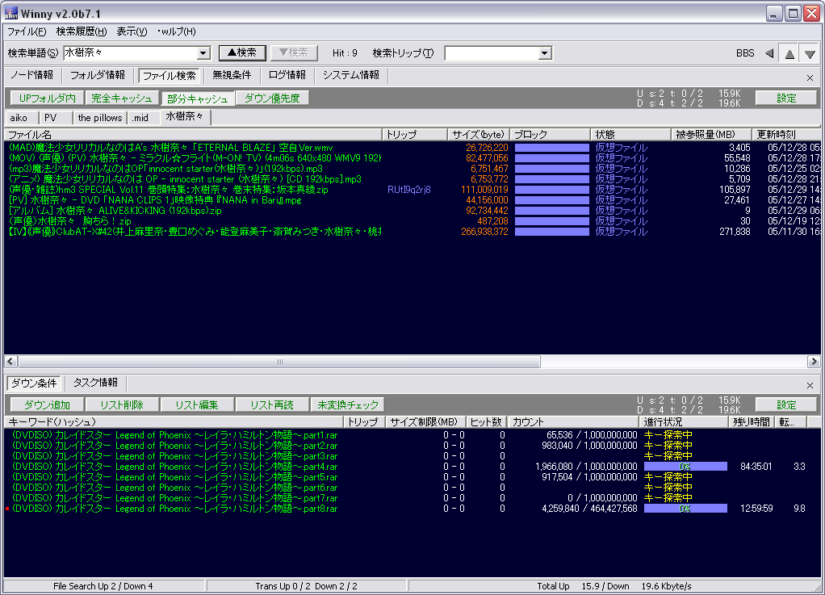Close the upper panel with X icon

(x=810, y=78)
